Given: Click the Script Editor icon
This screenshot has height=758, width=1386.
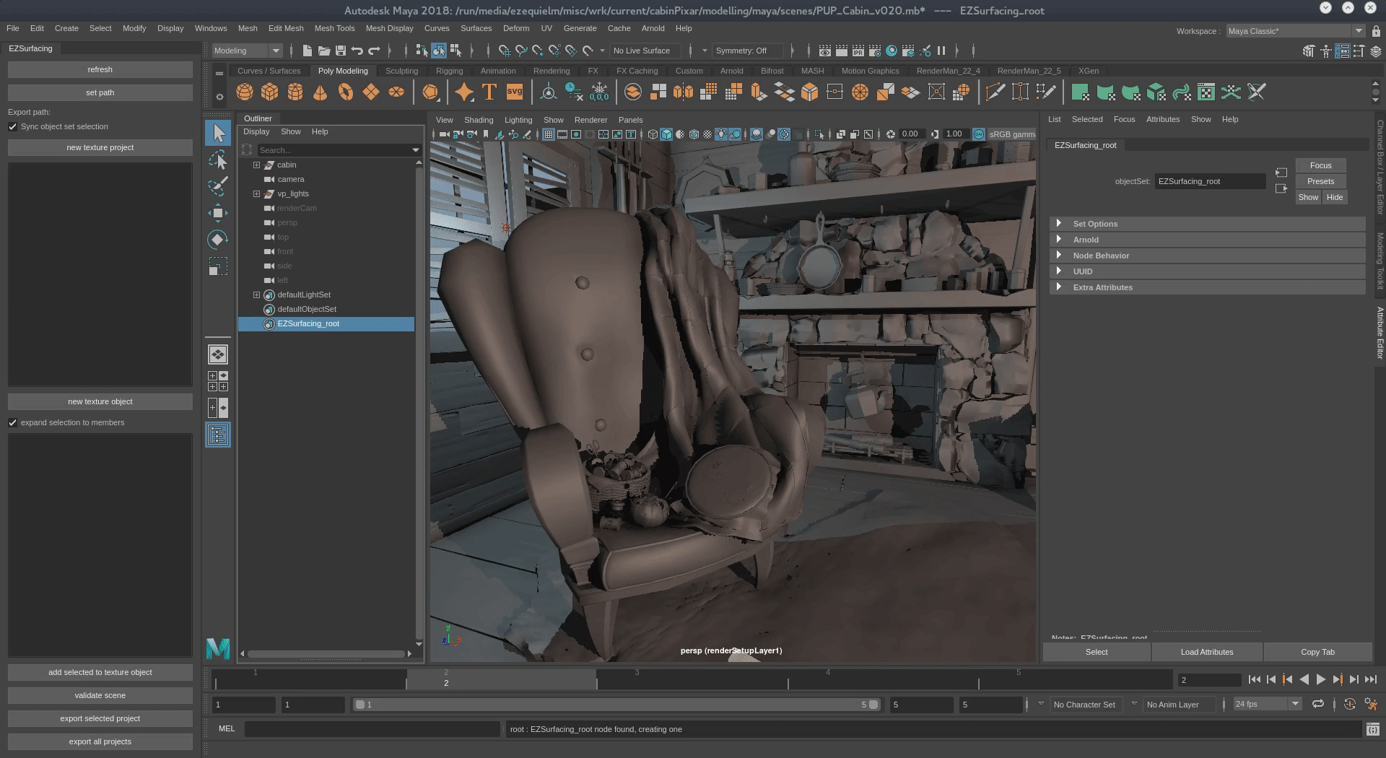Looking at the screenshot, I should point(1372,729).
